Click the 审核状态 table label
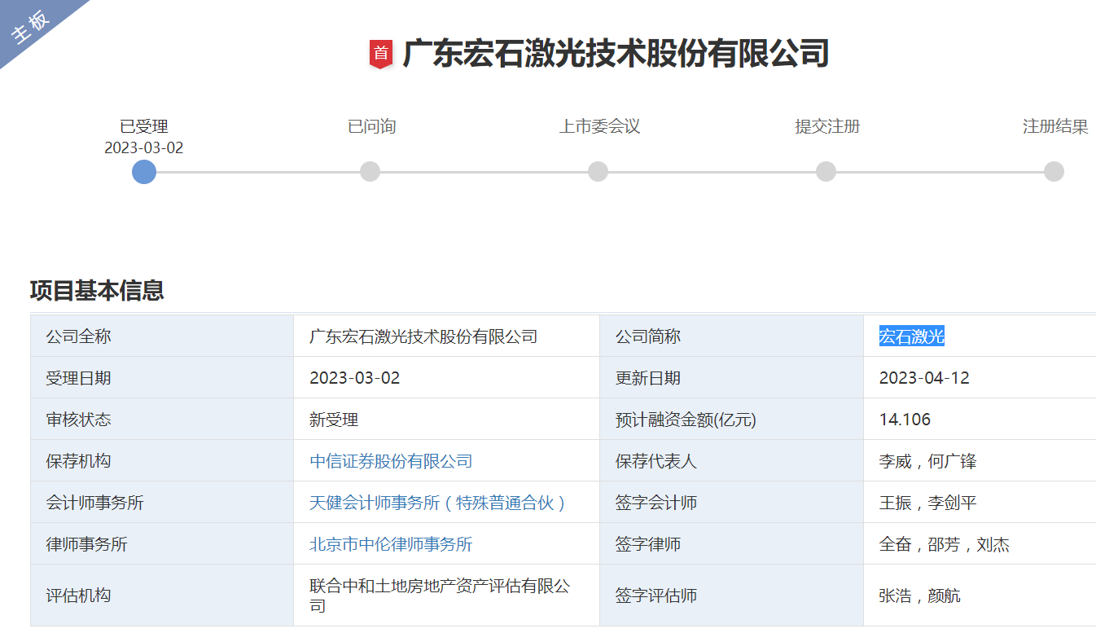The width and height of the screenshot is (1096, 633). pyautogui.click(x=79, y=420)
